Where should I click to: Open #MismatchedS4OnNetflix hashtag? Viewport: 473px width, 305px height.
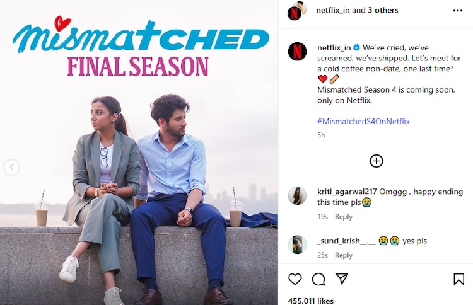pyautogui.click(x=363, y=121)
